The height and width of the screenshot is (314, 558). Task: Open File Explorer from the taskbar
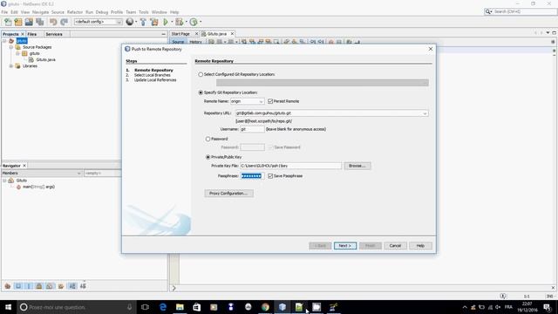180,307
